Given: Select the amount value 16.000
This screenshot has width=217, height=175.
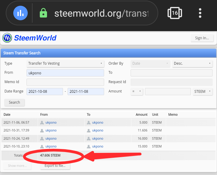Looking at the screenshot, I should coord(143,138).
